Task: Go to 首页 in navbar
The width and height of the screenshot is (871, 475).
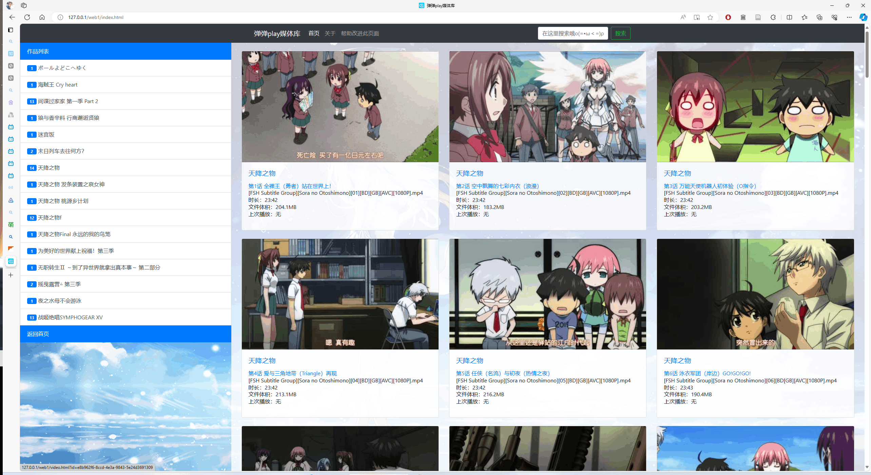Action: pos(314,33)
